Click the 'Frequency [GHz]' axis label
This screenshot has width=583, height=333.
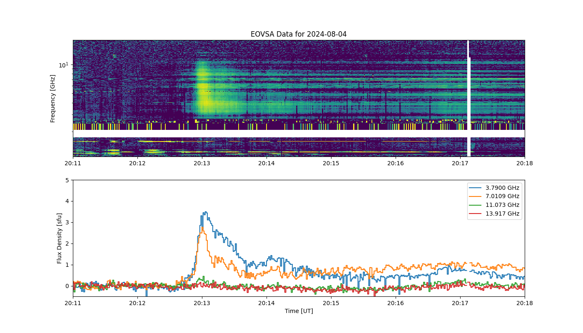[x=53, y=99]
